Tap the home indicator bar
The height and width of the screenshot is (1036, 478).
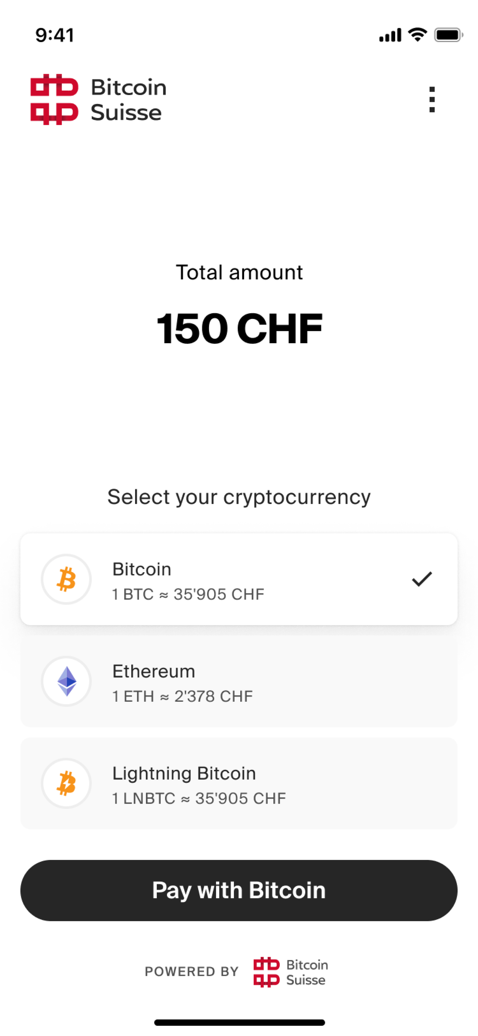click(x=239, y=1022)
